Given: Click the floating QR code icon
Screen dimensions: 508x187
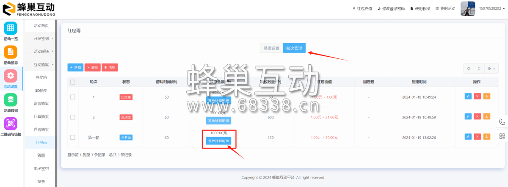Looking at the screenshot, I should click(x=502, y=136).
